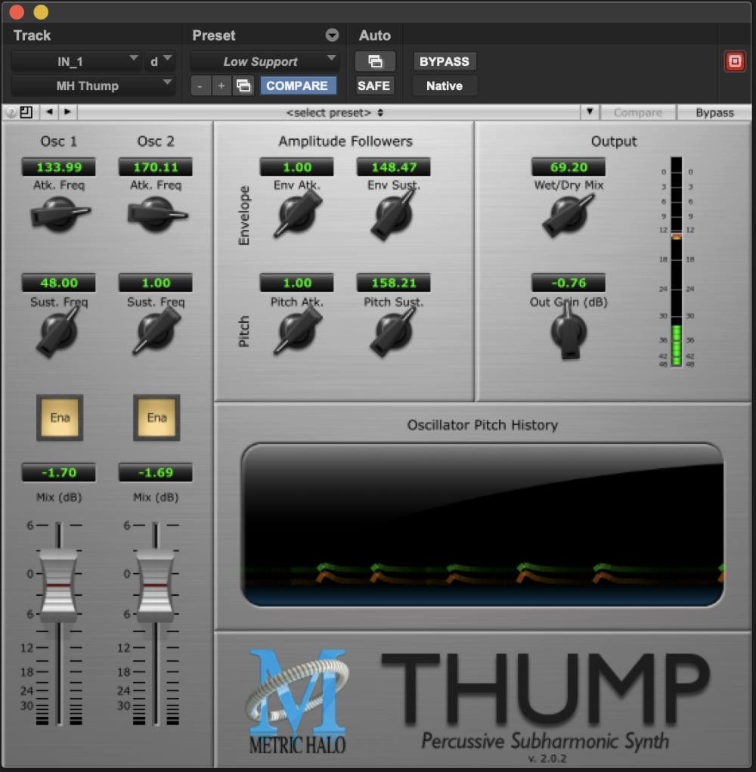Go to next preset with plus button
The image size is (756, 772).
click(x=222, y=85)
